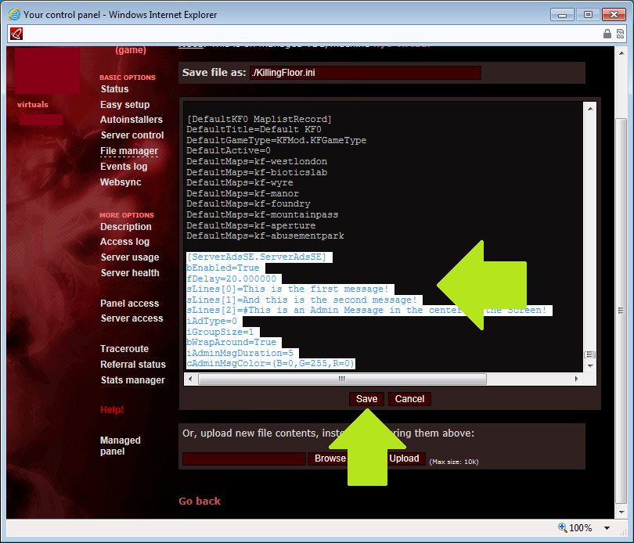Click the editor horizontal scrollbar thumb

click(341, 379)
